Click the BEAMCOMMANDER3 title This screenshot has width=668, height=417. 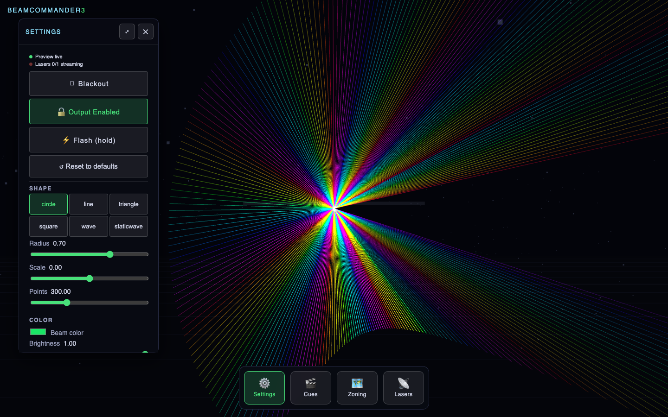tap(46, 10)
